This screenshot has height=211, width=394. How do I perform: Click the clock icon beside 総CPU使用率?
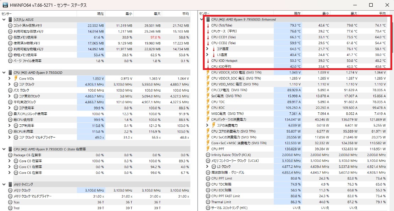(x=10, y=120)
